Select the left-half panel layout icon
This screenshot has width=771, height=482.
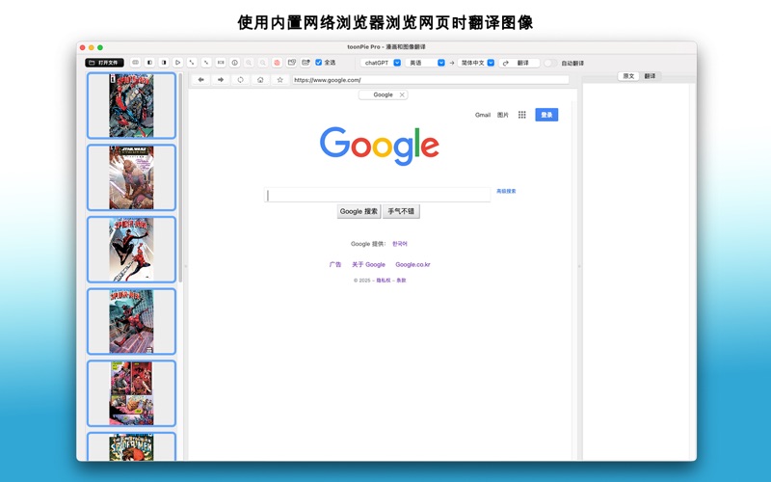[150, 63]
